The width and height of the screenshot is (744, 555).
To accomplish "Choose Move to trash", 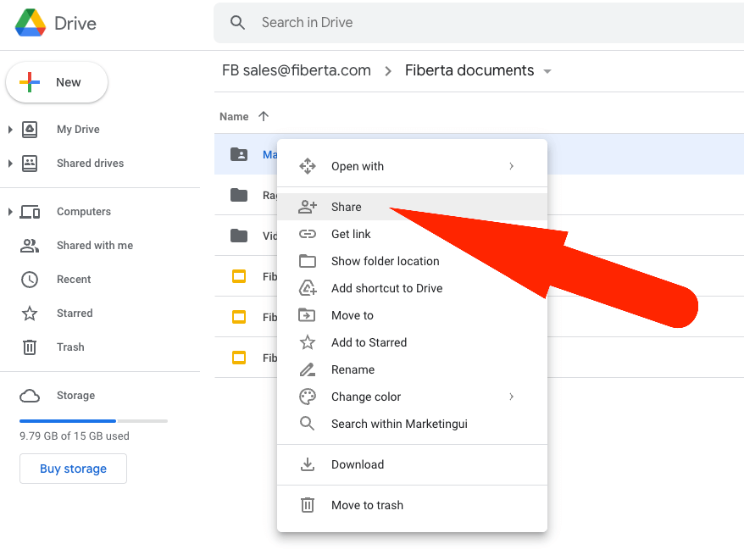I will coord(412,505).
